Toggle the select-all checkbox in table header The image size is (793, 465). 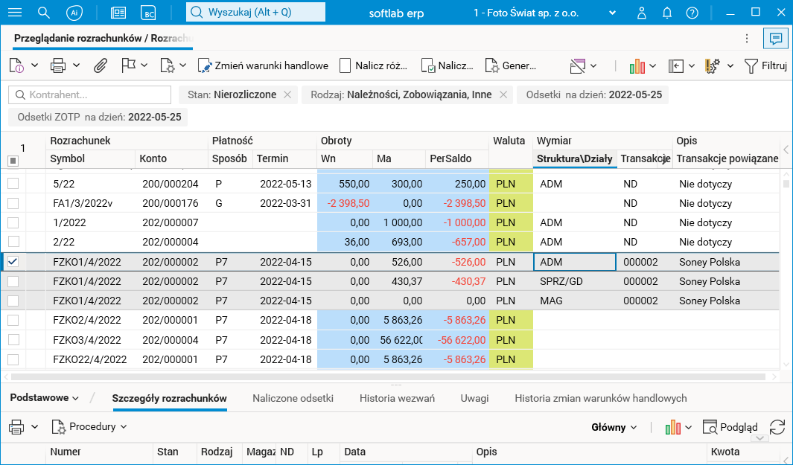point(13,161)
